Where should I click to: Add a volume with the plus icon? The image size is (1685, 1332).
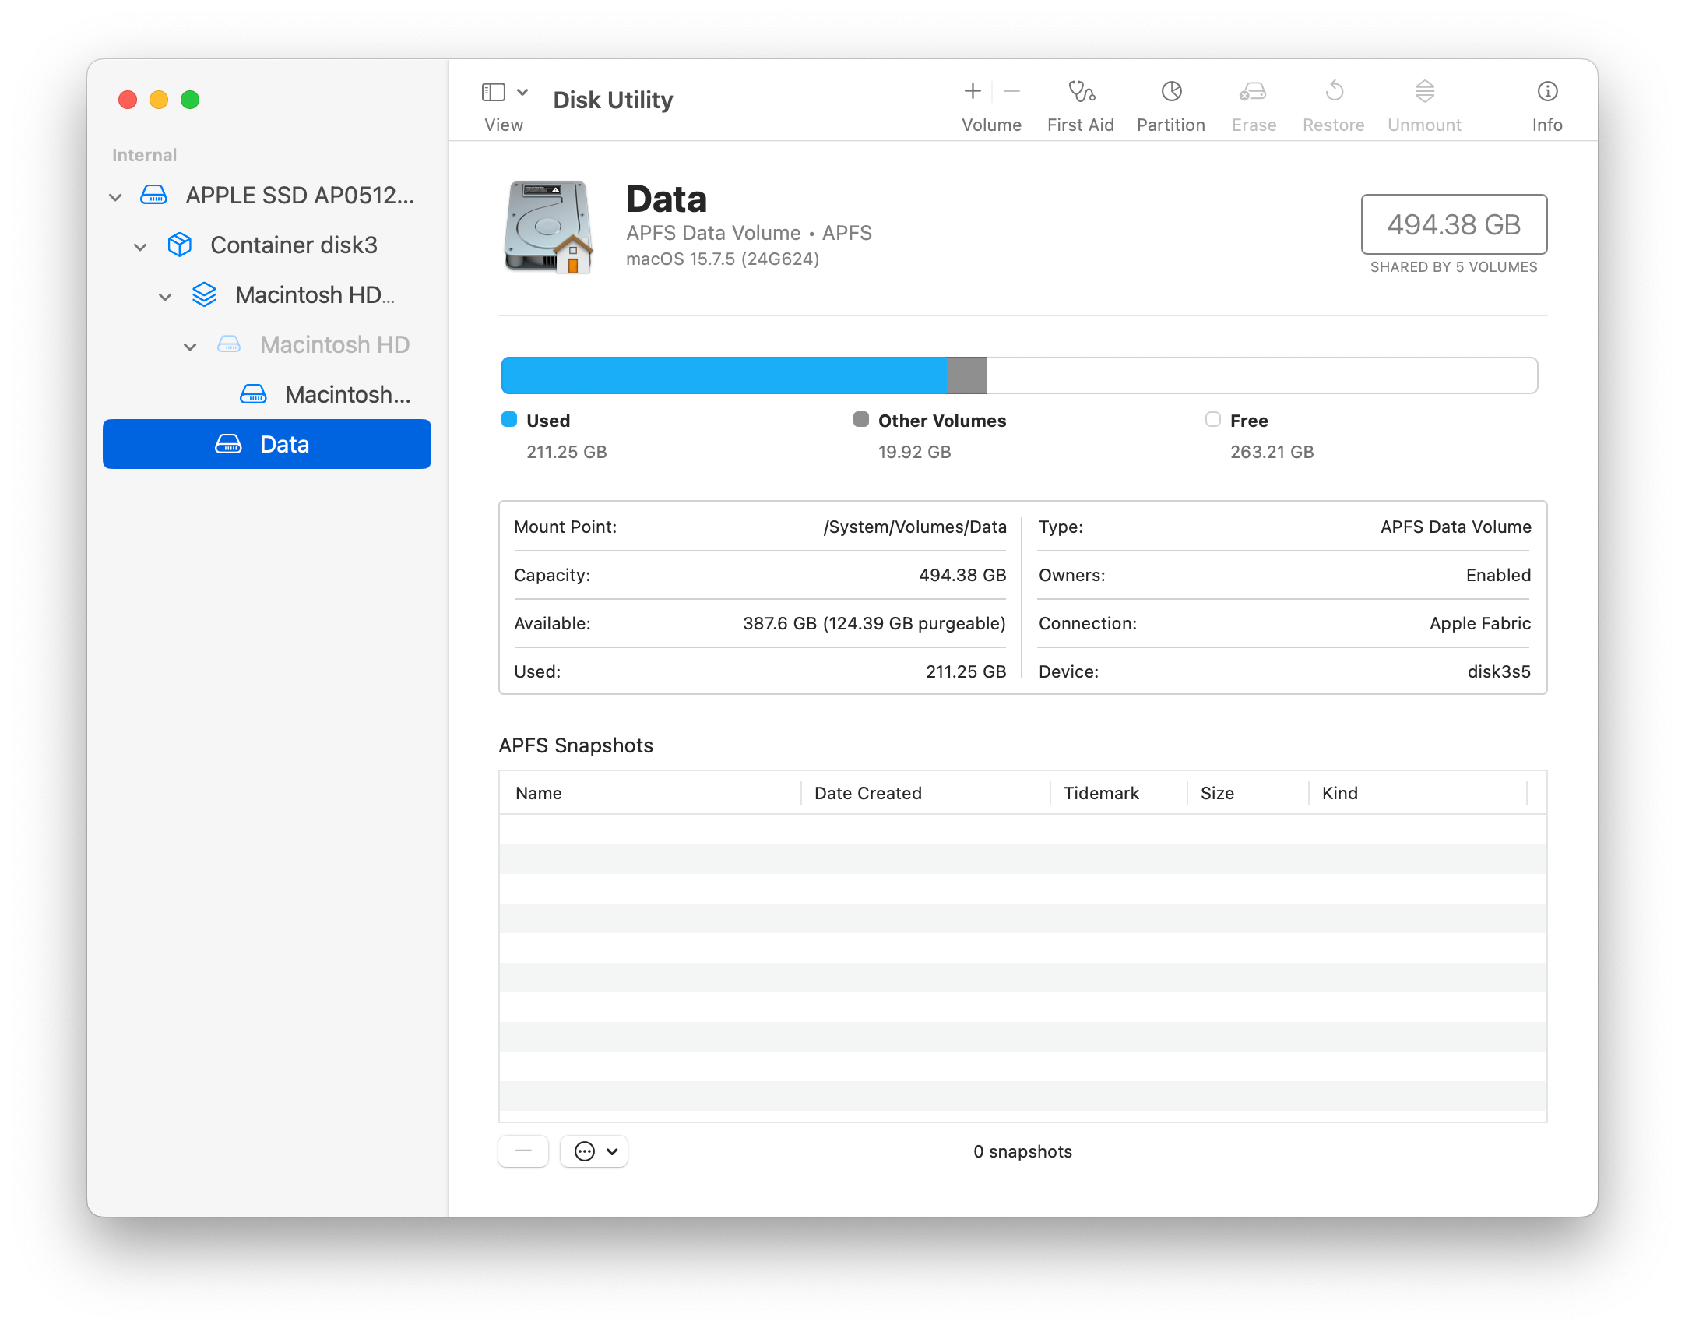pos(972,91)
